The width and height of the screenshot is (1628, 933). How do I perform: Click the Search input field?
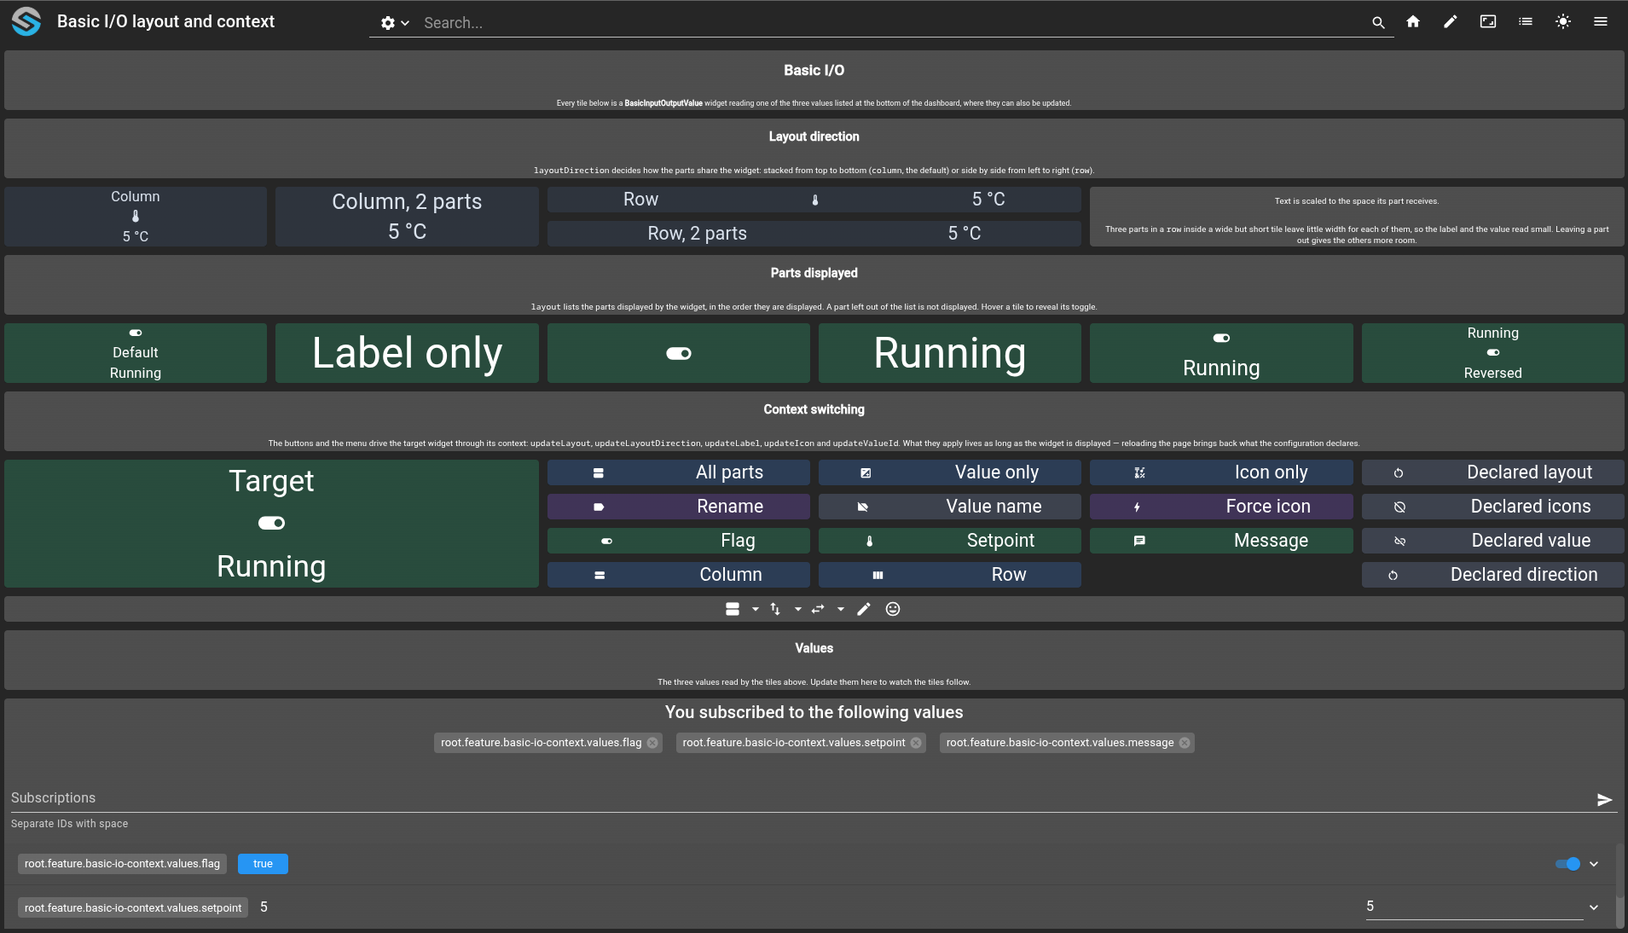point(891,23)
